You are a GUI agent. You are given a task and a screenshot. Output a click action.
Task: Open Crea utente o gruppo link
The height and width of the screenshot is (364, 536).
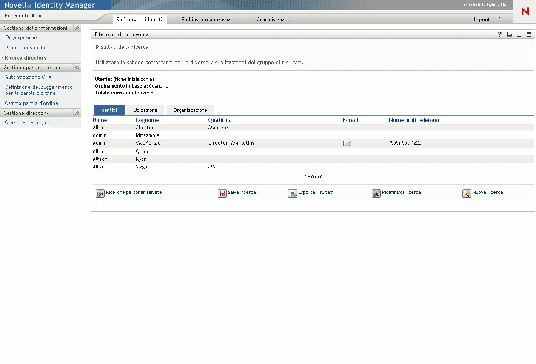[x=31, y=122]
